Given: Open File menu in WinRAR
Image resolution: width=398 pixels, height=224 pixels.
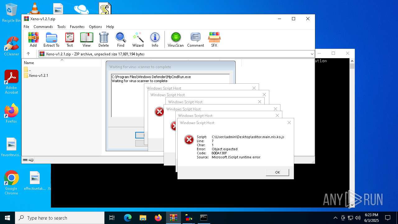Looking at the screenshot, I should (x=26, y=27).
